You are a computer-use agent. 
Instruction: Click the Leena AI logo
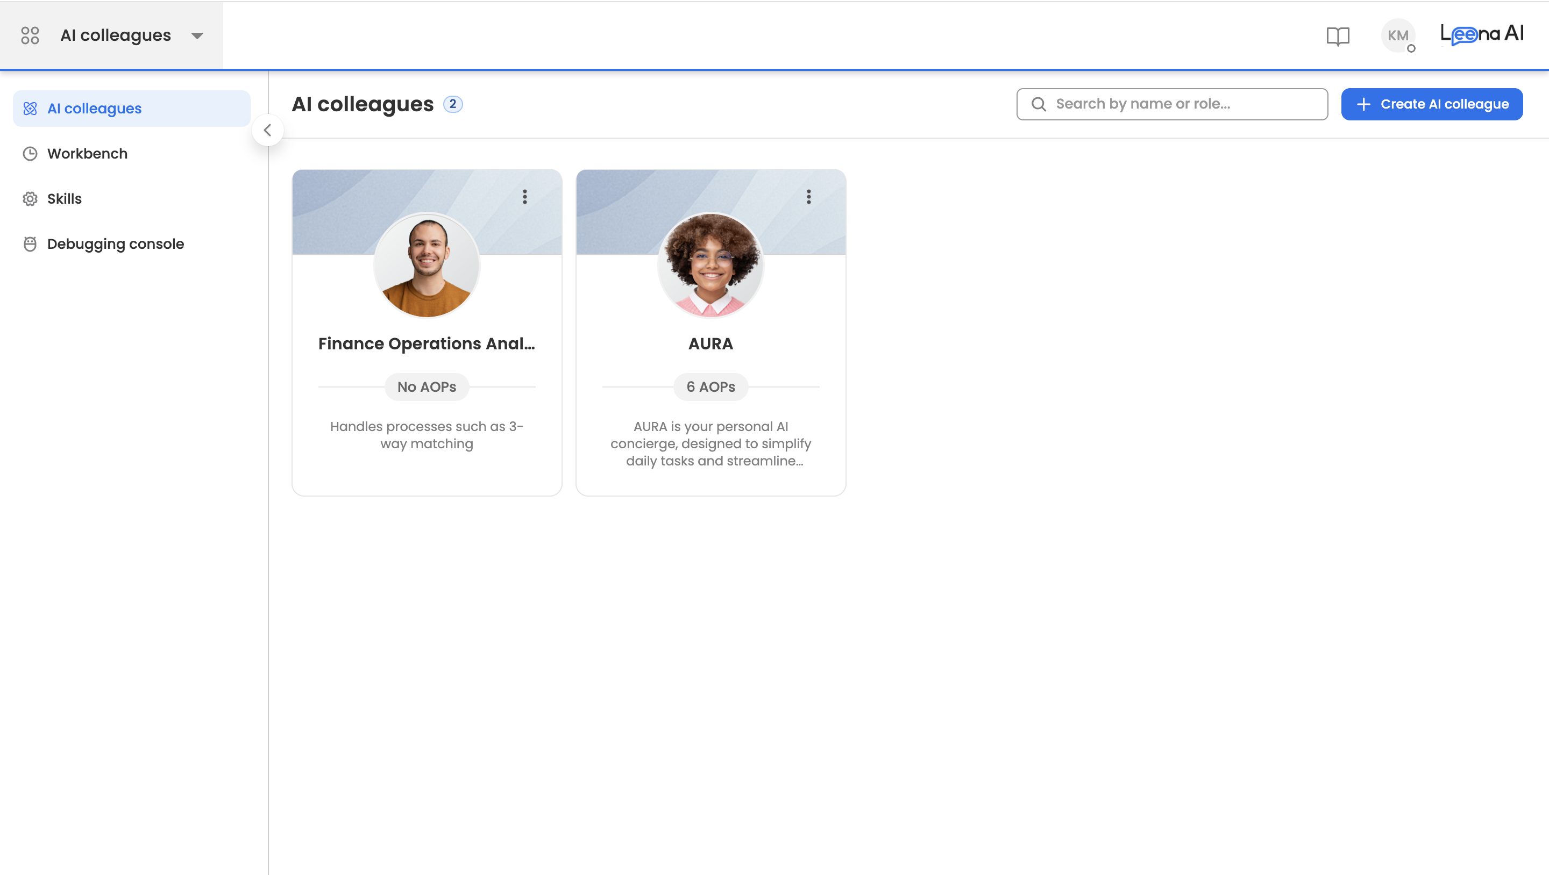1482,35
